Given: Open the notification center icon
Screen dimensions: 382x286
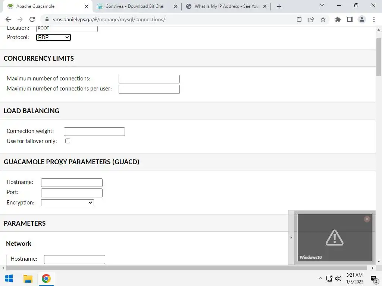Looking at the screenshot, I should pyautogui.click(x=374, y=279).
